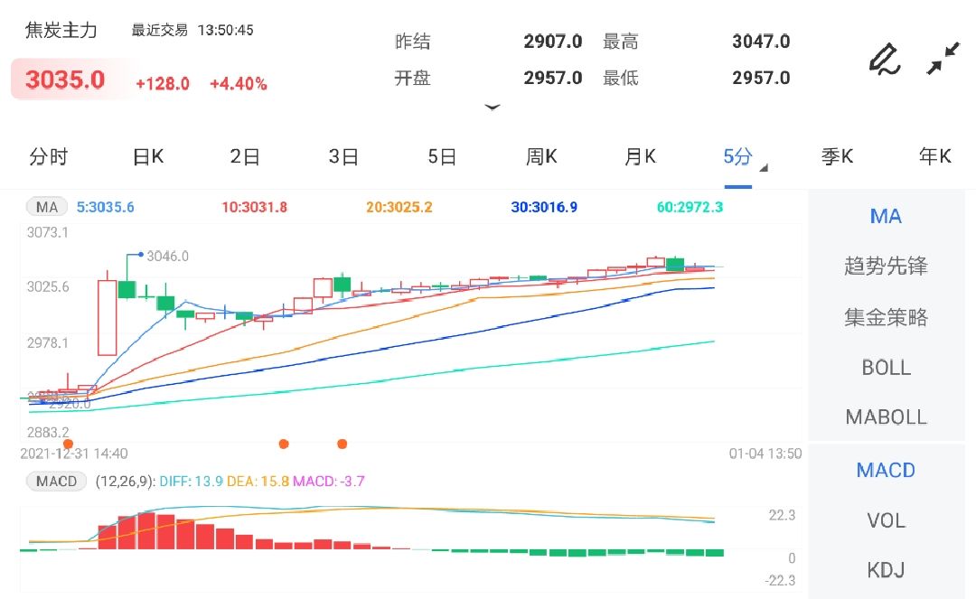Open the drawing pen tool
Screen dimensions: 976x599
885,59
